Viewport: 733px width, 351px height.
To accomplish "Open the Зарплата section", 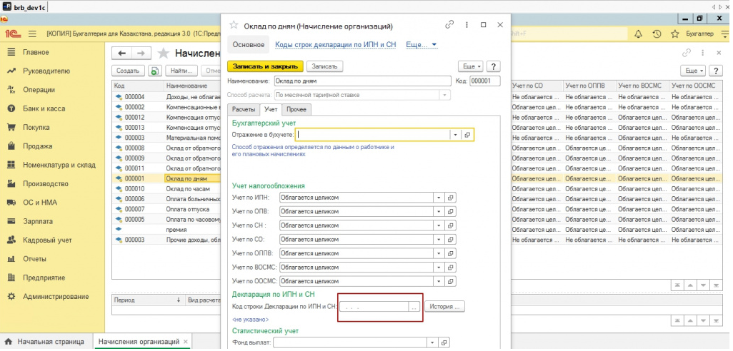I will pos(38,222).
